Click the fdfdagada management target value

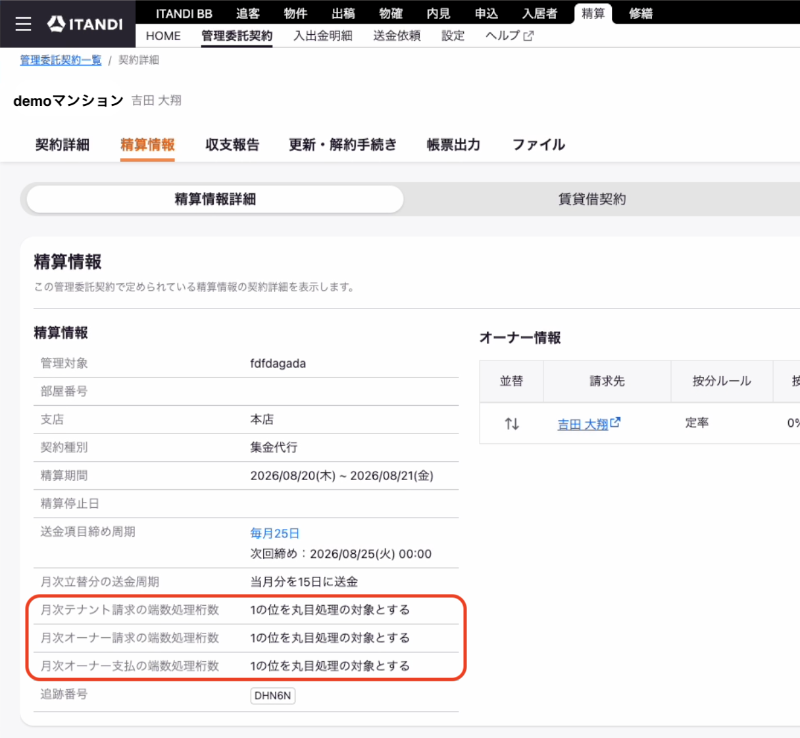click(x=278, y=363)
